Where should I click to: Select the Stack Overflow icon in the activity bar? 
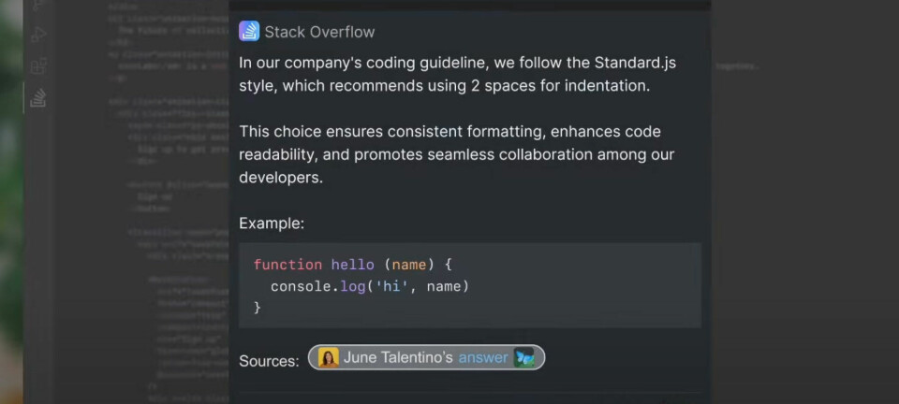pyautogui.click(x=37, y=98)
